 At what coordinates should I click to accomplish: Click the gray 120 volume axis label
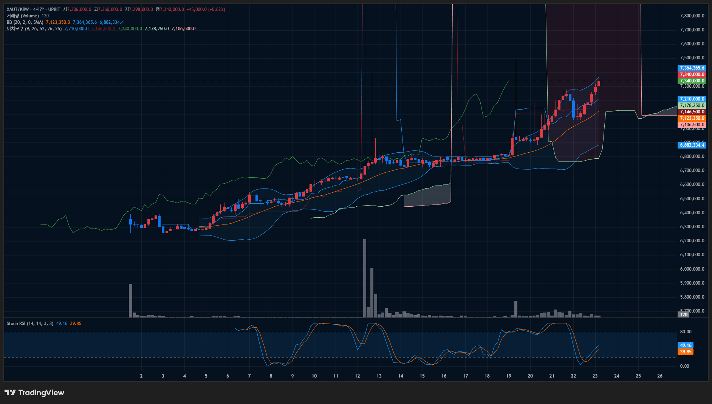click(x=684, y=314)
